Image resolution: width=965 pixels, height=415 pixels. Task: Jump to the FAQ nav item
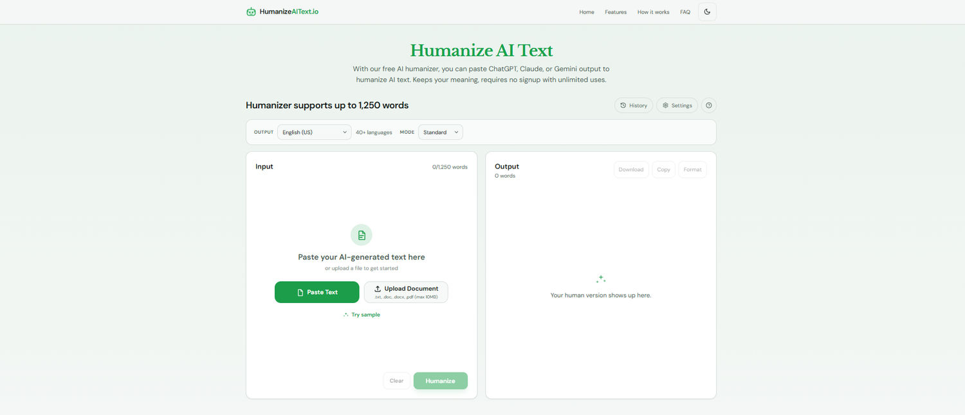pos(685,12)
